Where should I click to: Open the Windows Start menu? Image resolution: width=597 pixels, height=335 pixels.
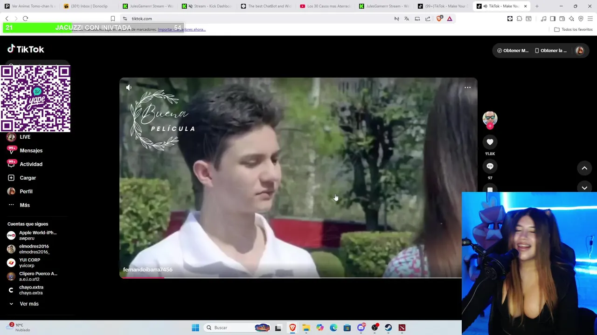coord(195,328)
